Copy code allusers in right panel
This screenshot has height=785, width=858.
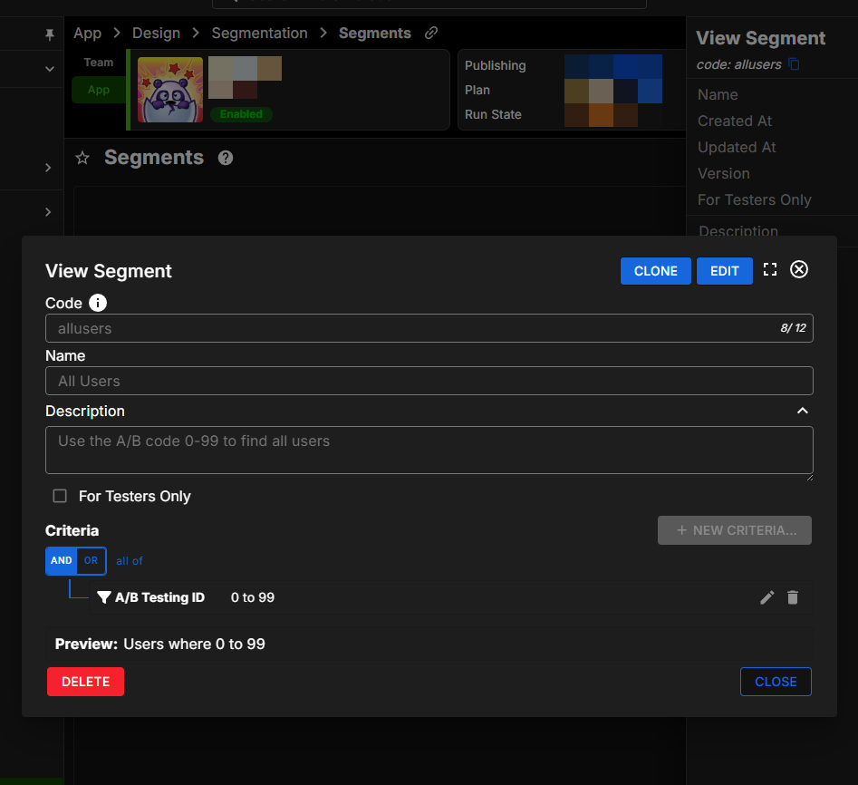tap(794, 64)
